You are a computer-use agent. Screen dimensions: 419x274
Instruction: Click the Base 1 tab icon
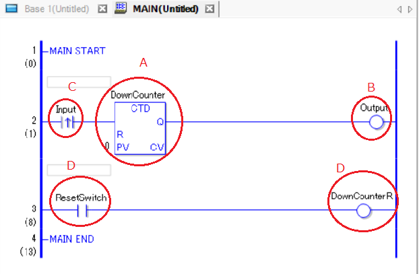click(11, 9)
